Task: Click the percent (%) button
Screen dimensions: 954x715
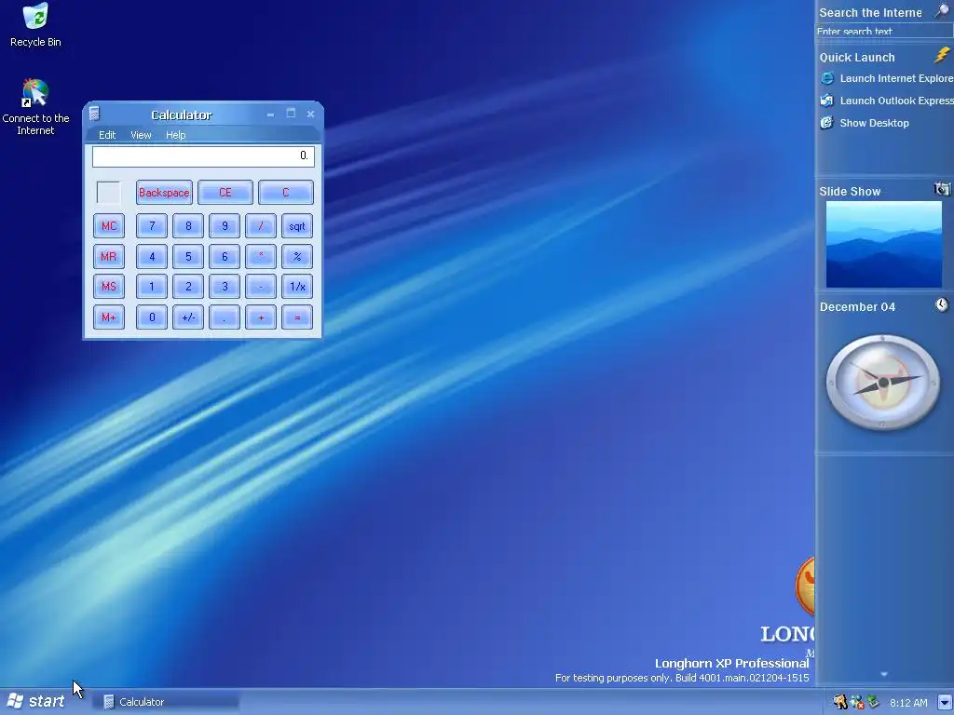Action: tap(297, 256)
